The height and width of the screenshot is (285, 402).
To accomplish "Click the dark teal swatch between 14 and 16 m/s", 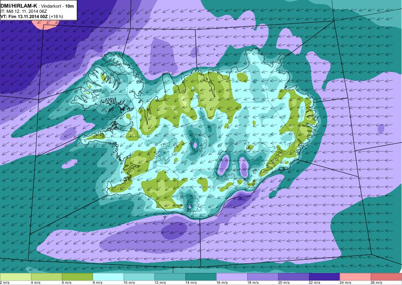I will (201, 277).
